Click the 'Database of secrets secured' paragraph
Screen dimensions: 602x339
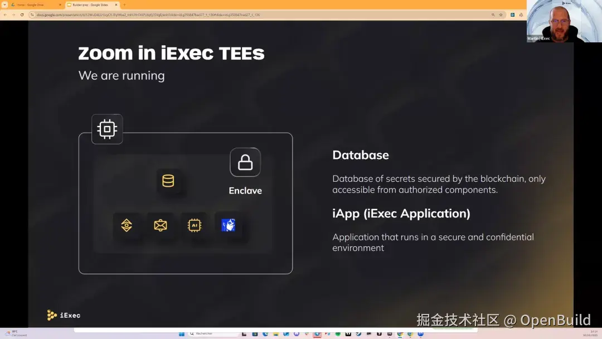439,185
